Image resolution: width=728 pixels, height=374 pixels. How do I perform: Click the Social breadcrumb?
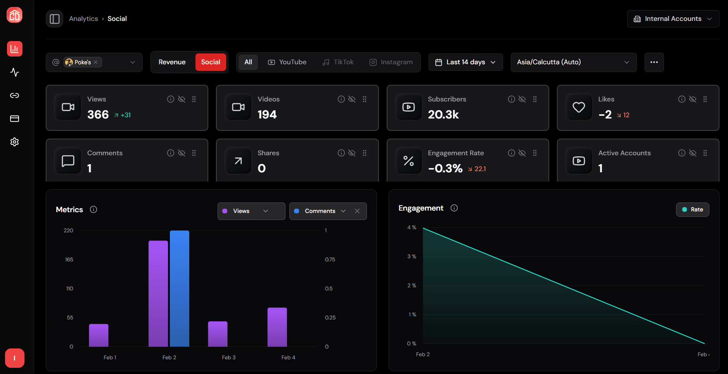click(x=117, y=19)
